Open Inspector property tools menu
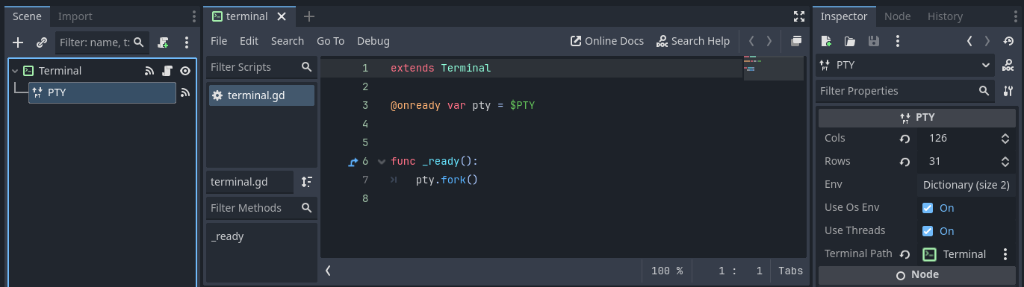The height and width of the screenshot is (287, 1024). point(1008,91)
